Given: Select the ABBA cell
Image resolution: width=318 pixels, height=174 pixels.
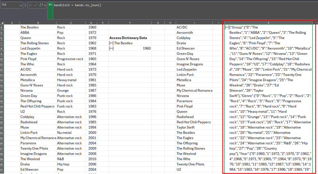Looking at the screenshot, I should [38, 33].
